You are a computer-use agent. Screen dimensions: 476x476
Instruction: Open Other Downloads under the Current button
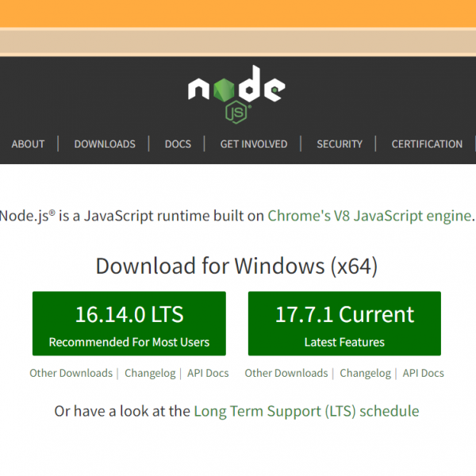point(286,373)
